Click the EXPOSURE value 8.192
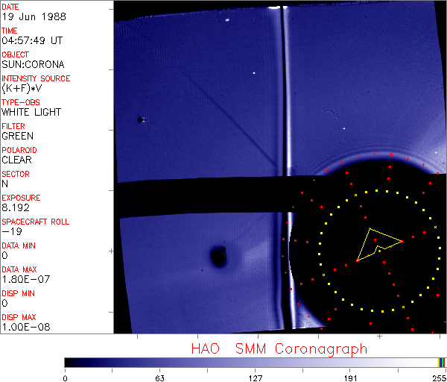The height and width of the screenshot is (382, 447). coord(16,207)
